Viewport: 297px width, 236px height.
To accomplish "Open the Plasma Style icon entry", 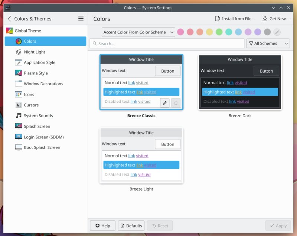I will tap(19, 73).
